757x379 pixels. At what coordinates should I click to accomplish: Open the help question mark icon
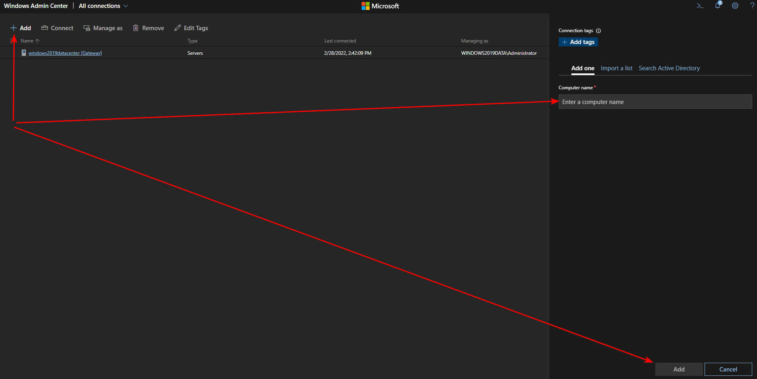coord(752,6)
